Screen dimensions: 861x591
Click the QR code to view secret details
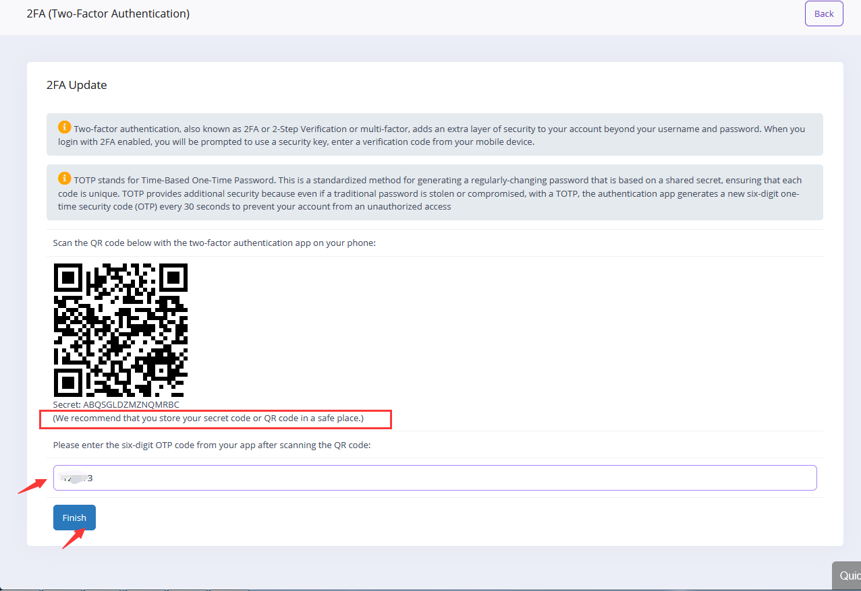120,330
